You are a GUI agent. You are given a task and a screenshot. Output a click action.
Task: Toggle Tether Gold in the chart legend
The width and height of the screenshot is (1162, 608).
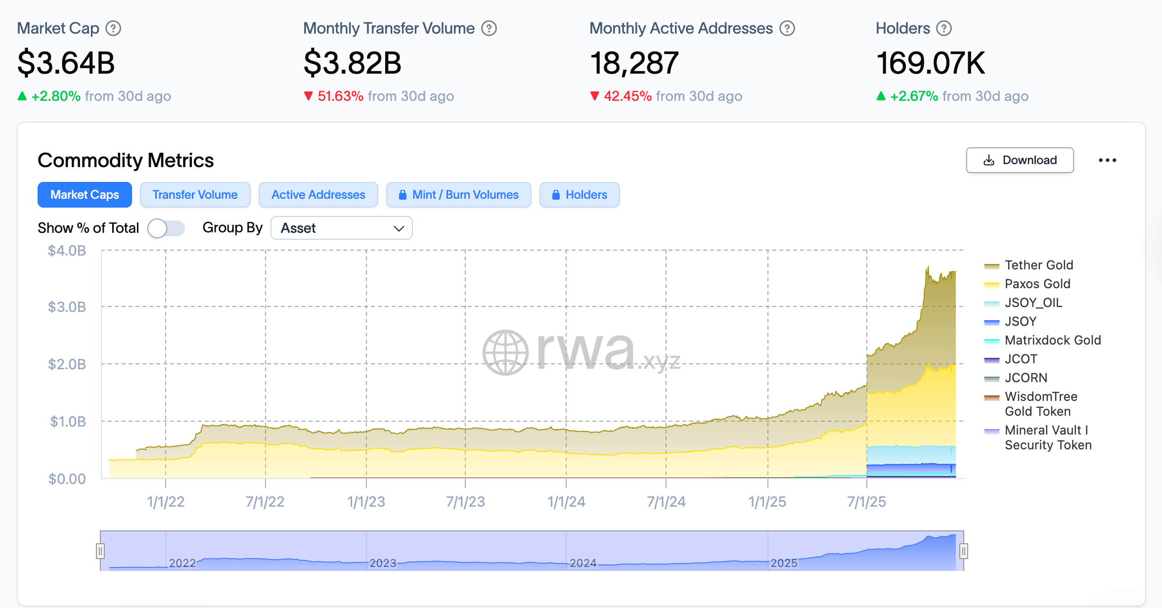1038,265
